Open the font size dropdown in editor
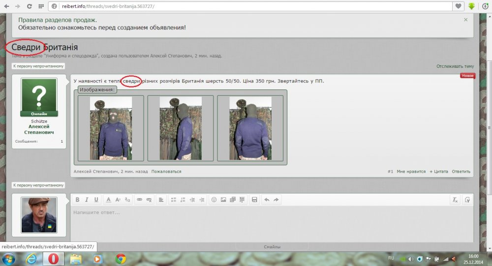 click(118, 200)
